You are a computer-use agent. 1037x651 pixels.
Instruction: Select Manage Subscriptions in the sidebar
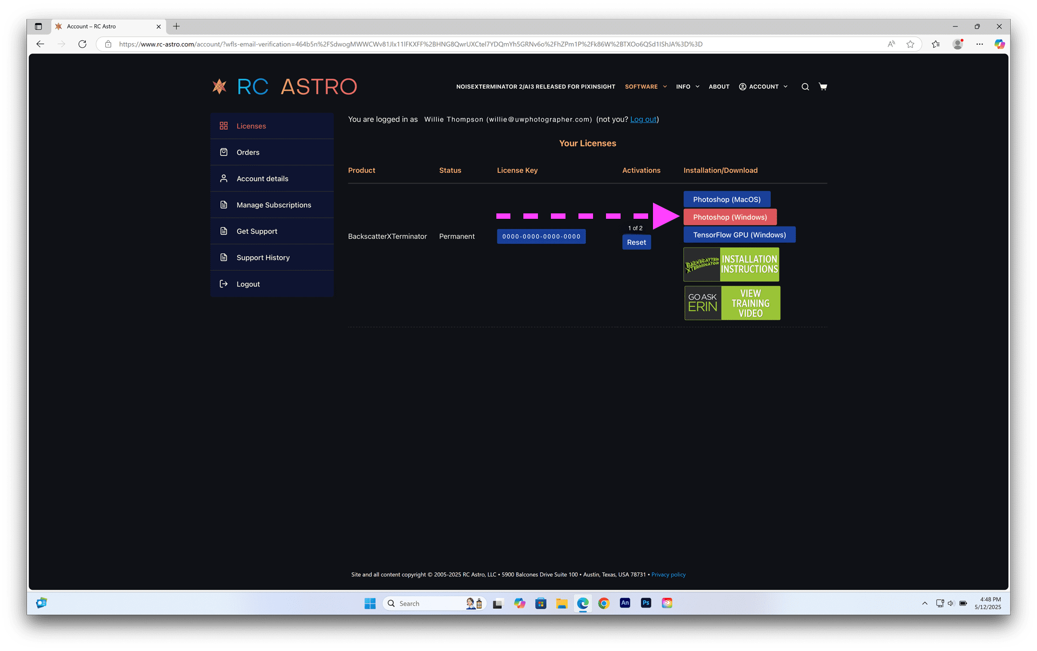tap(272, 205)
